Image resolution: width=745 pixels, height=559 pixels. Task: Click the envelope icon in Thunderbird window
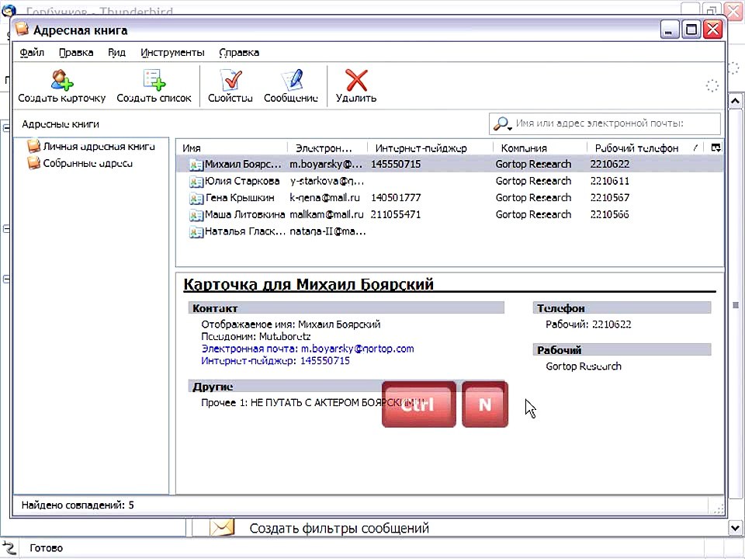coord(222,527)
